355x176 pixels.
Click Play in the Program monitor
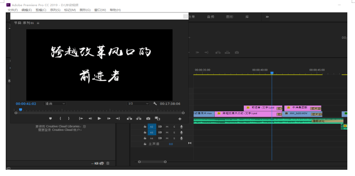pos(99,118)
